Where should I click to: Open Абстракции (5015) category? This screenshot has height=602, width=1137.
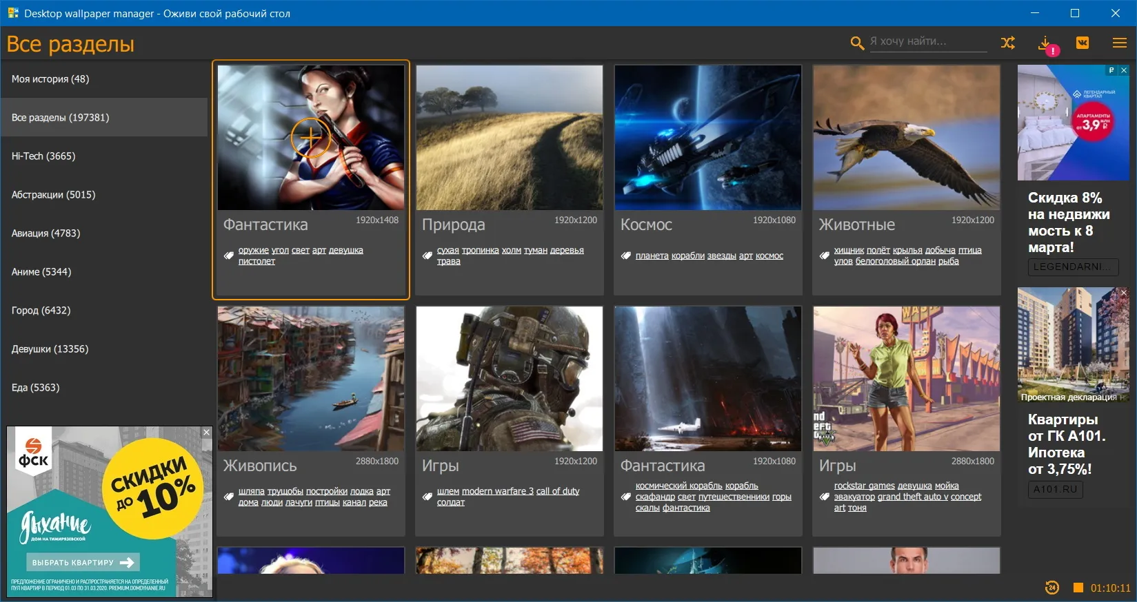(104, 194)
